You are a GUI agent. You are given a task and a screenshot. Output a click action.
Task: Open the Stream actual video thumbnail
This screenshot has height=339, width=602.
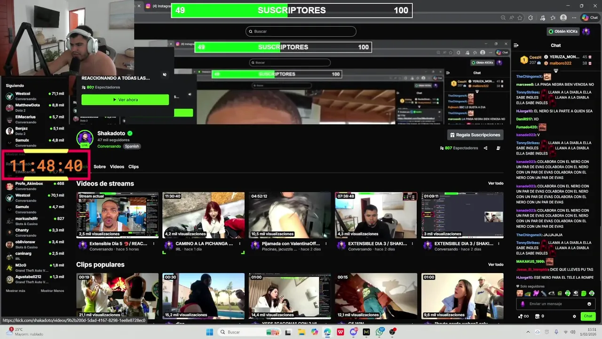118,215
